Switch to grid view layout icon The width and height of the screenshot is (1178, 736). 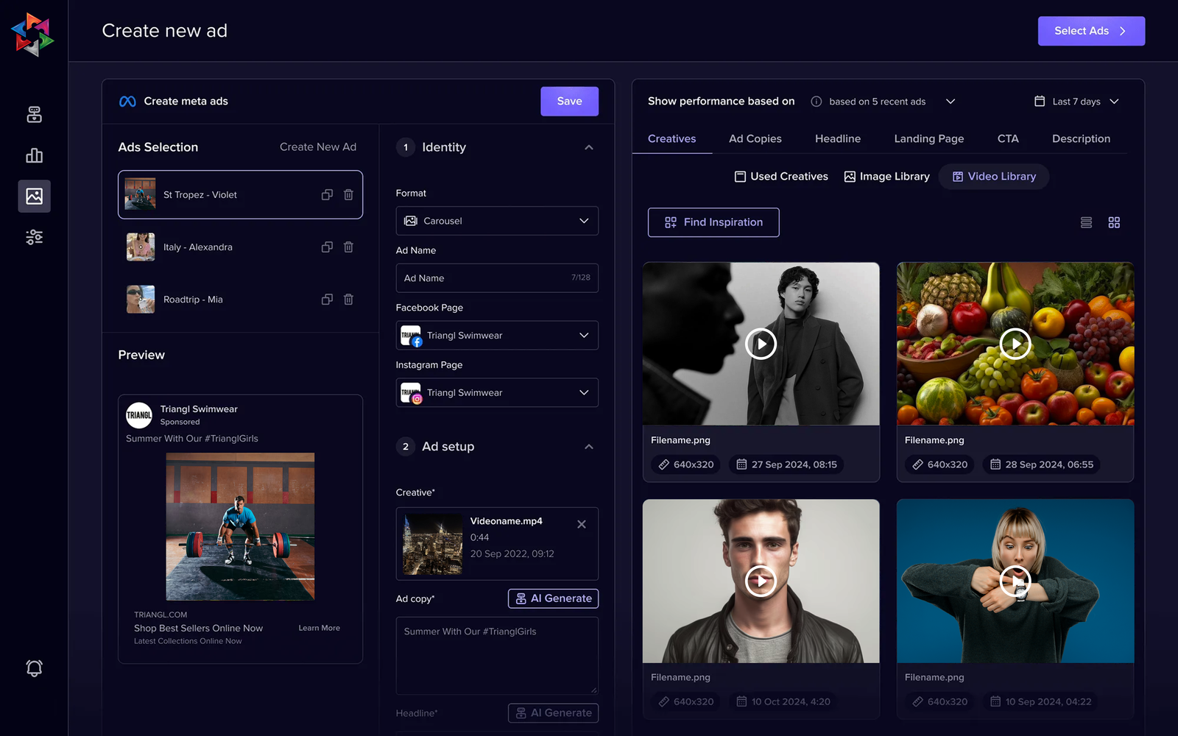coord(1114,222)
